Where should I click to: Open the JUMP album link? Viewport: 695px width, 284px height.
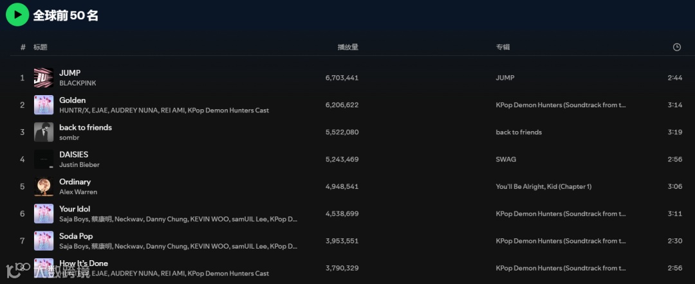[x=505, y=78]
